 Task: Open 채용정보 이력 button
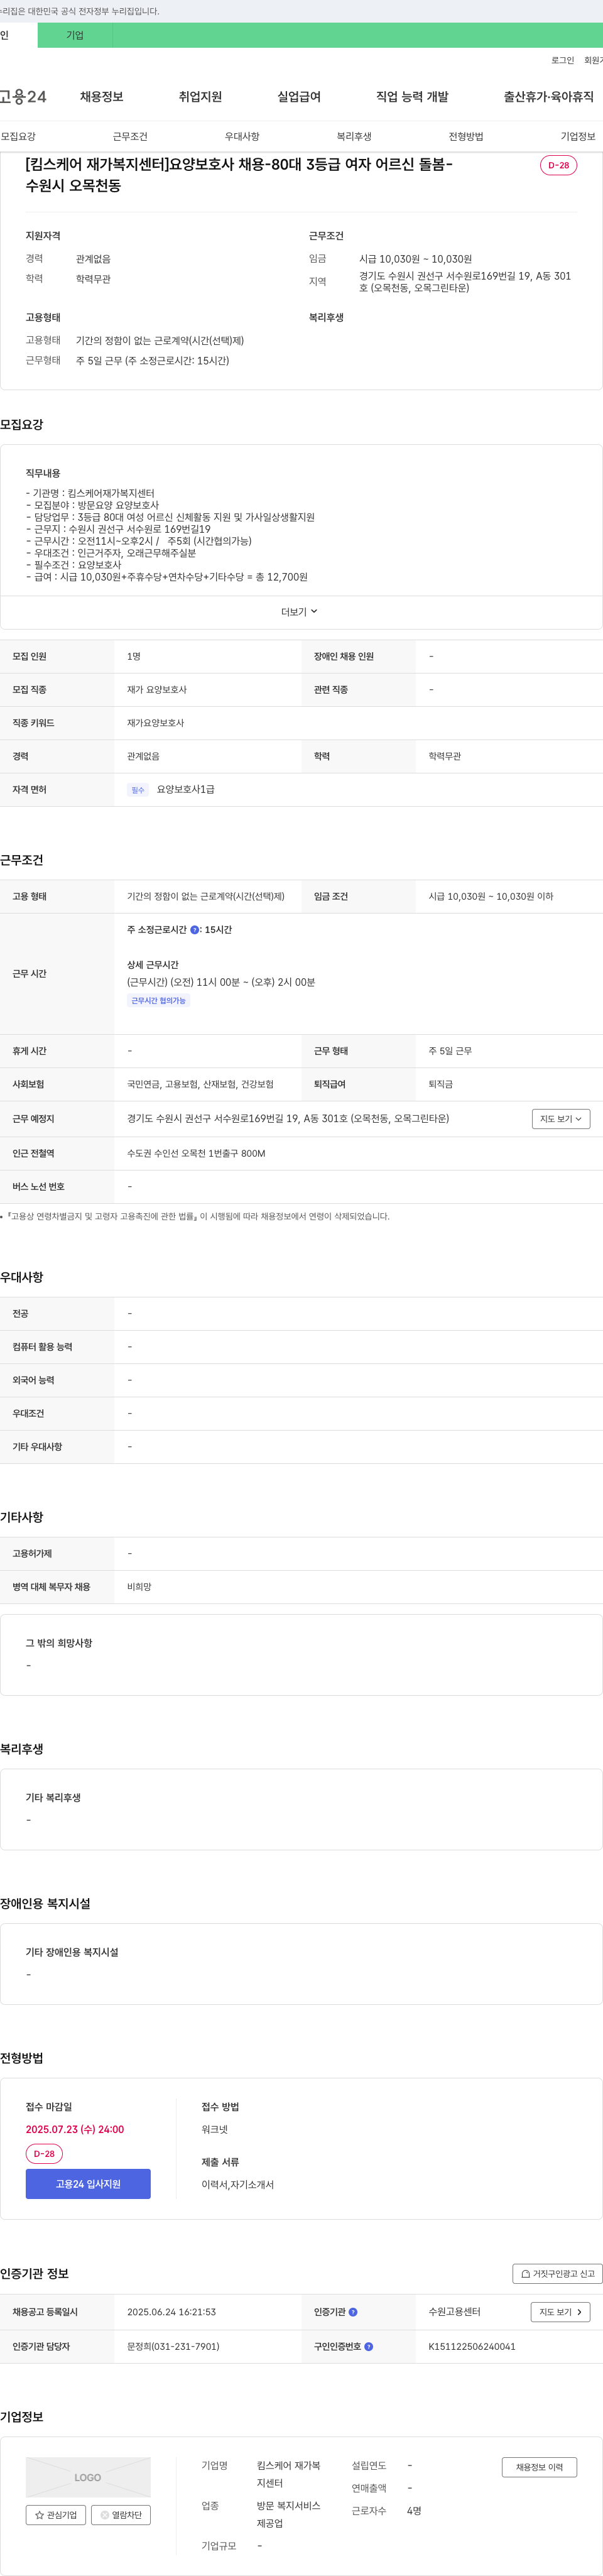coord(539,2467)
